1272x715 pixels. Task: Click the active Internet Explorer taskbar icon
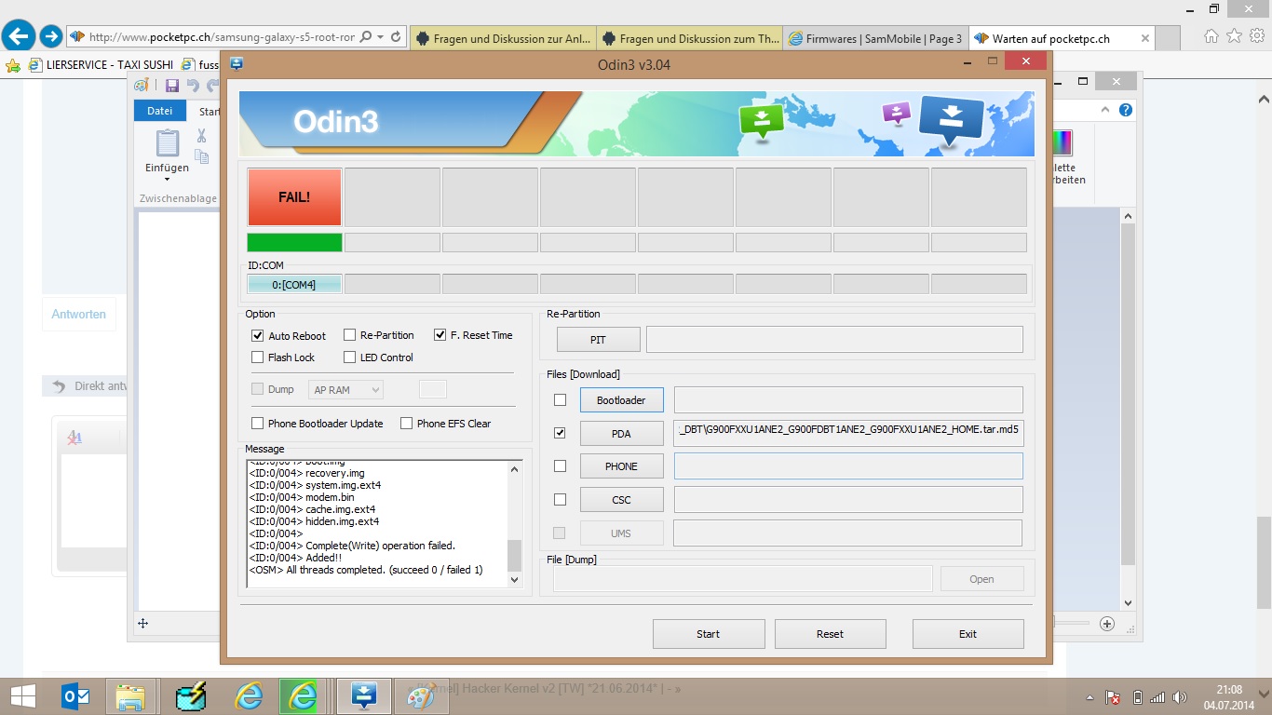click(304, 695)
